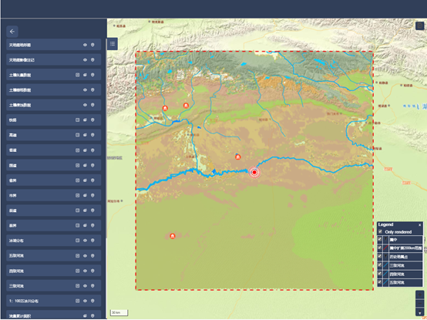The image size is (427, 320).
Task: Hide the 五级河流 layer in layer panel
Action: point(85,256)
